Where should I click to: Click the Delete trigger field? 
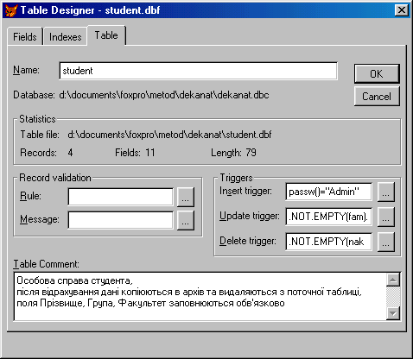[328, 242]
